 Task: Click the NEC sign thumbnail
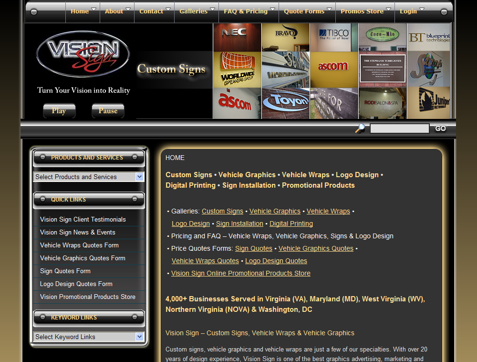(237, 37)
